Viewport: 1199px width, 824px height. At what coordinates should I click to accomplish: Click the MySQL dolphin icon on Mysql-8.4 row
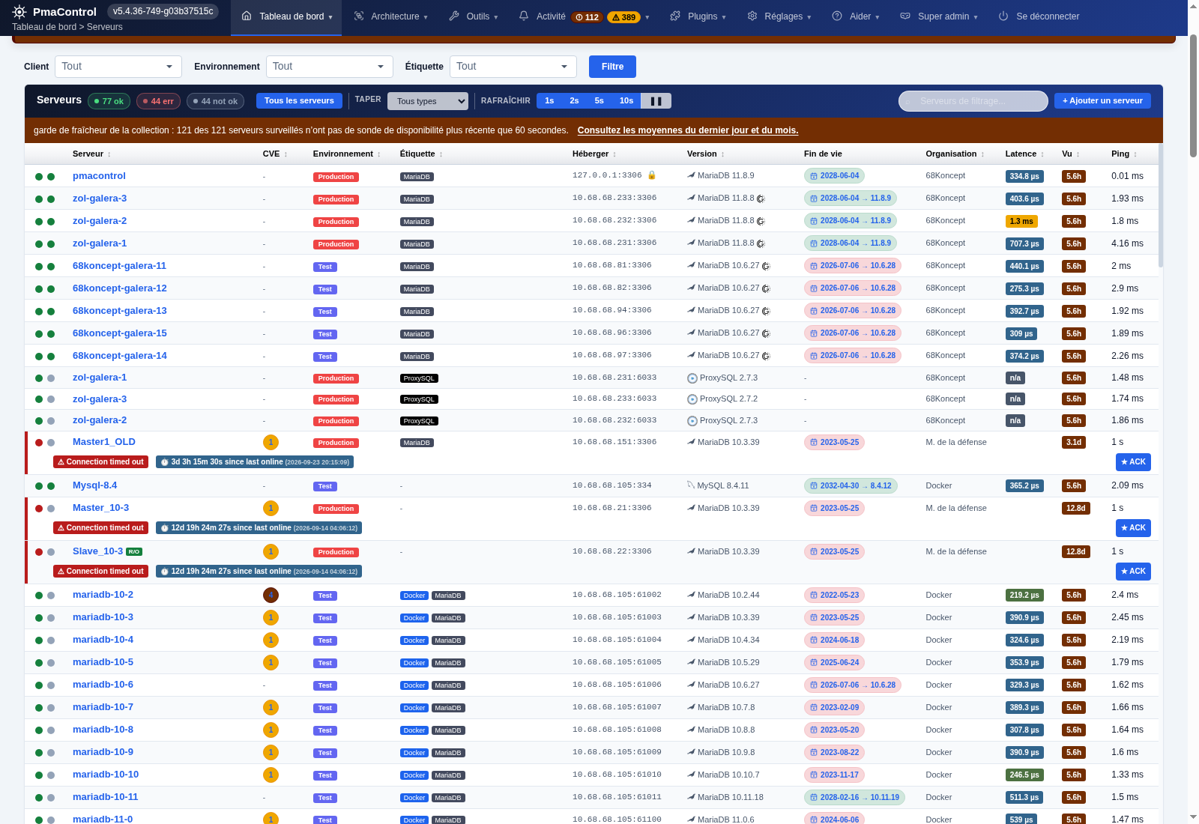click(691, 485)
